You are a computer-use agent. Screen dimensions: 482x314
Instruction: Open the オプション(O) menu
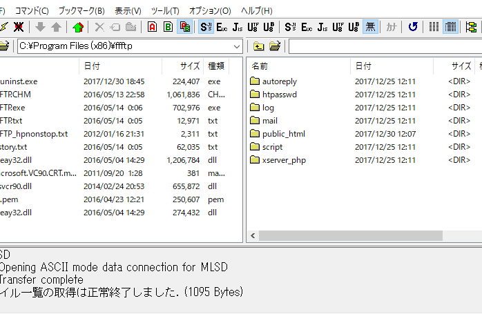(x=210, y=10)
